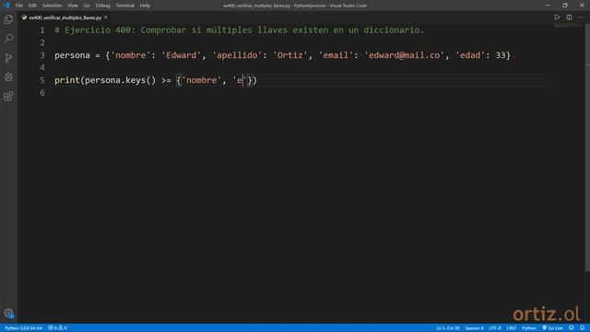This screenshot has height=332, width=590.
Task: Open Source Control view in activity bar
Action: tap(8, 57)
